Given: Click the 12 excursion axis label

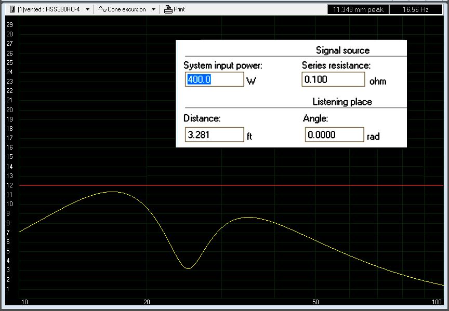Looking at the screenshot, I should tap(9, 185).
